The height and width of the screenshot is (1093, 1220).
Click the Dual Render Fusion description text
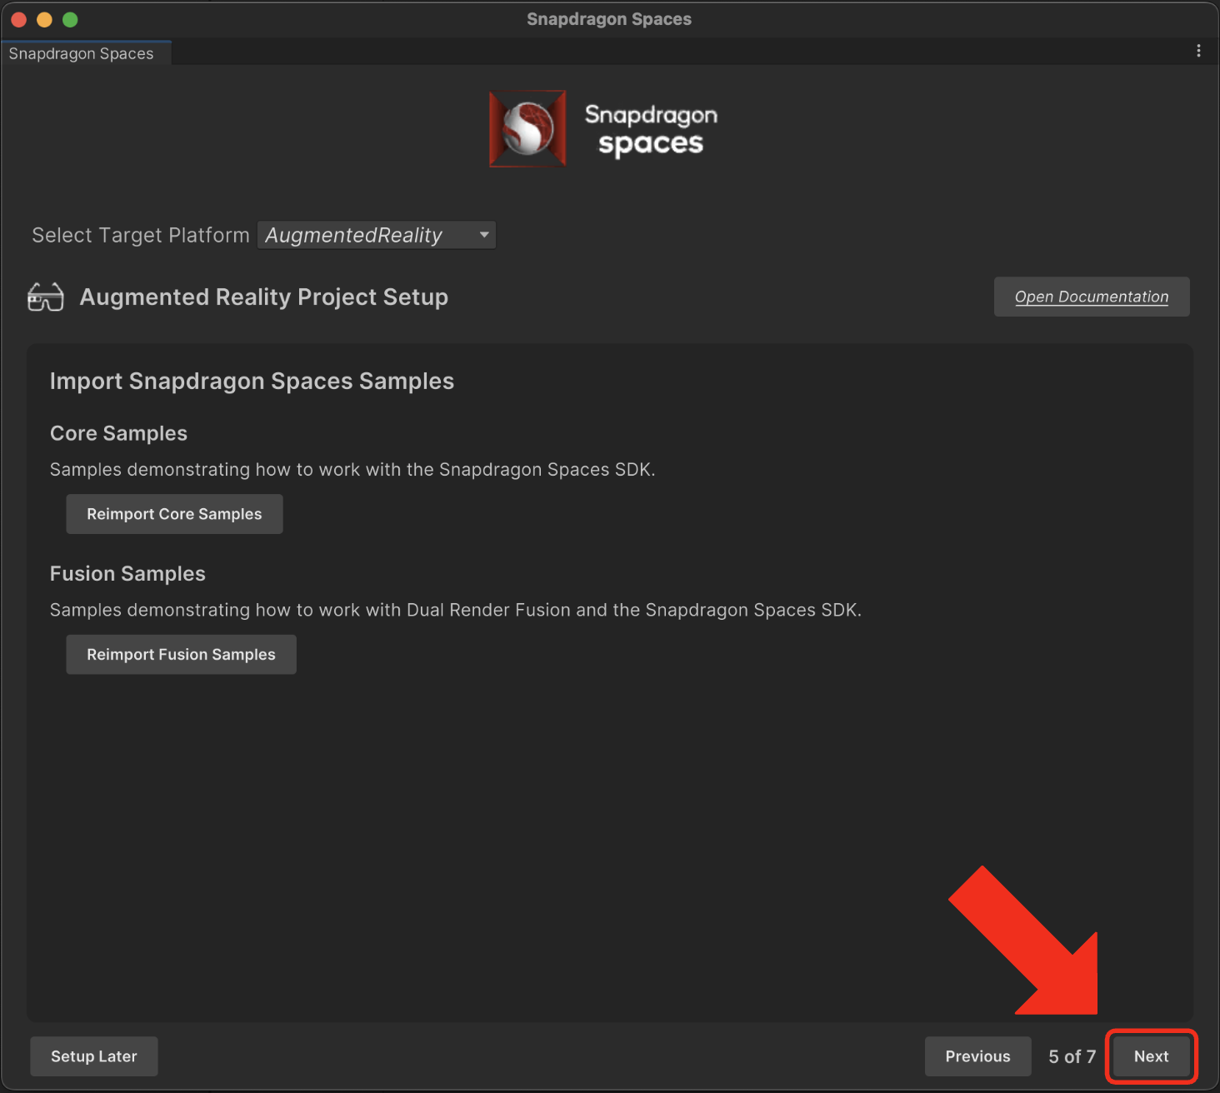tap(456, 610)
